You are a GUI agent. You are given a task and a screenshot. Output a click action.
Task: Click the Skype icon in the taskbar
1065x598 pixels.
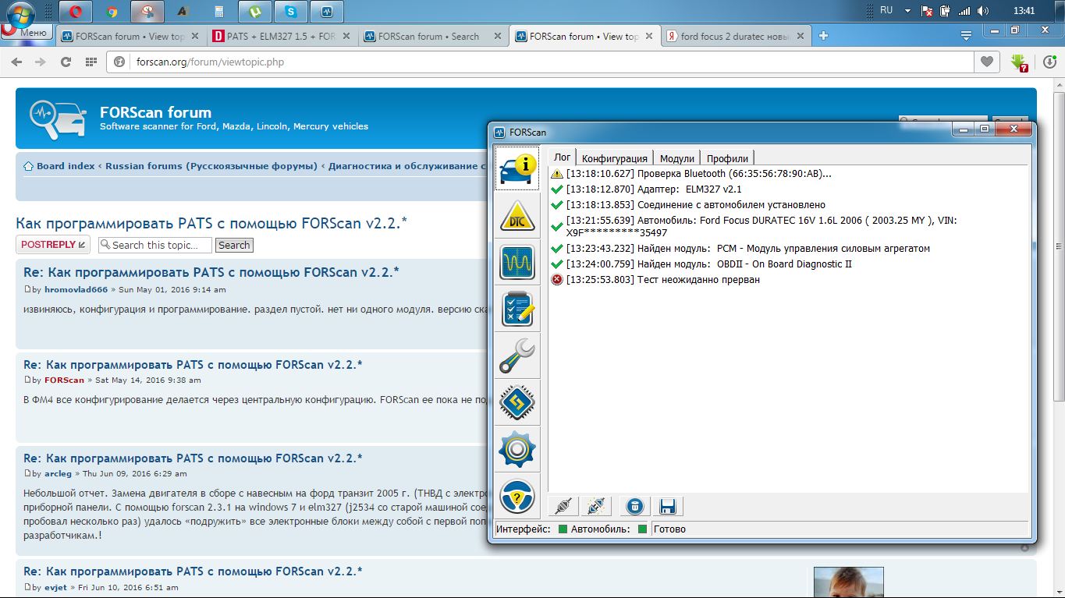[291, 12]
